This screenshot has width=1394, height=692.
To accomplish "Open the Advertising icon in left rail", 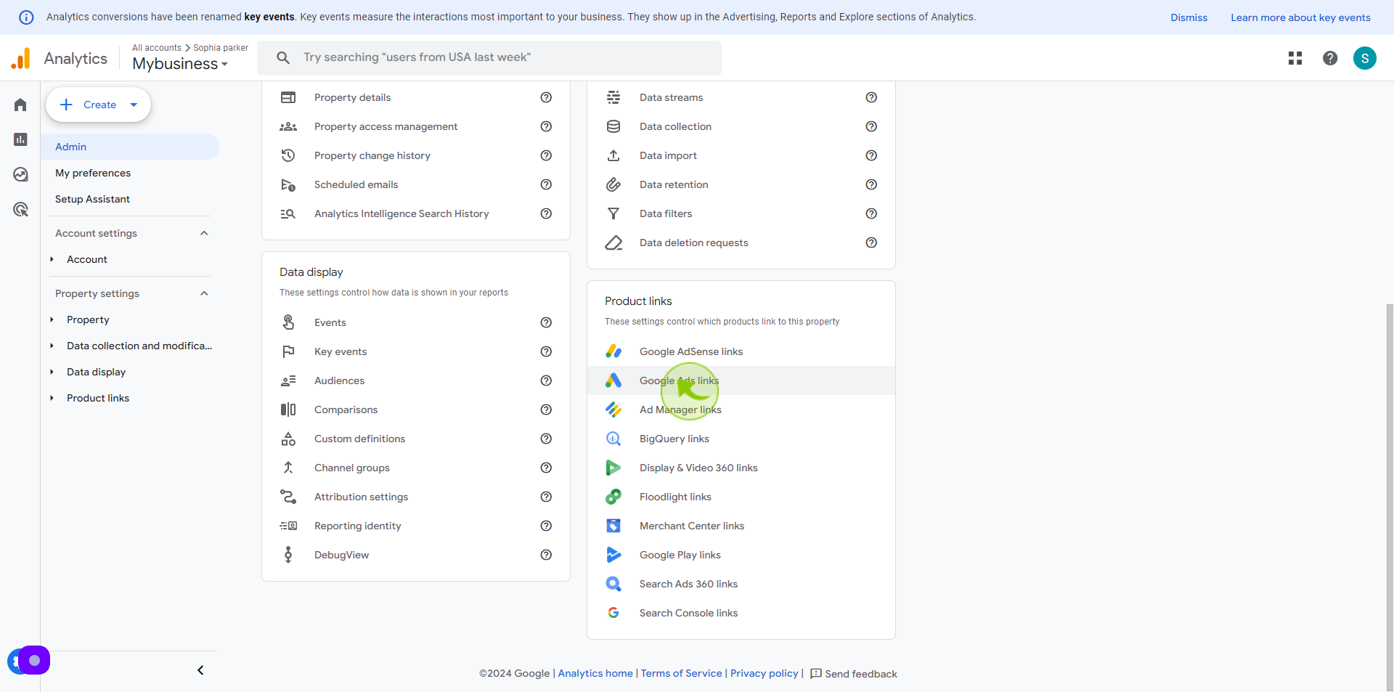I will [x=20, y=210].
